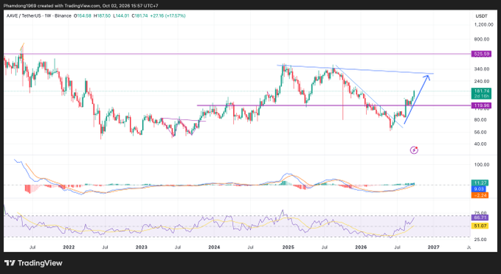Click the 2024 time axis label
The height and width of the screenshot is (274, 501).
point(214,247)
